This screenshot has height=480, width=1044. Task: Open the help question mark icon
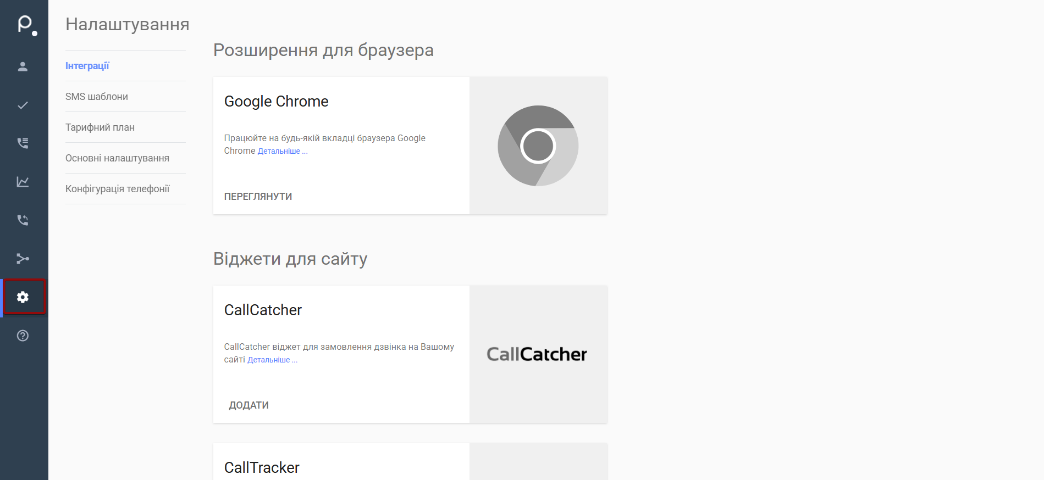point(23,336)
